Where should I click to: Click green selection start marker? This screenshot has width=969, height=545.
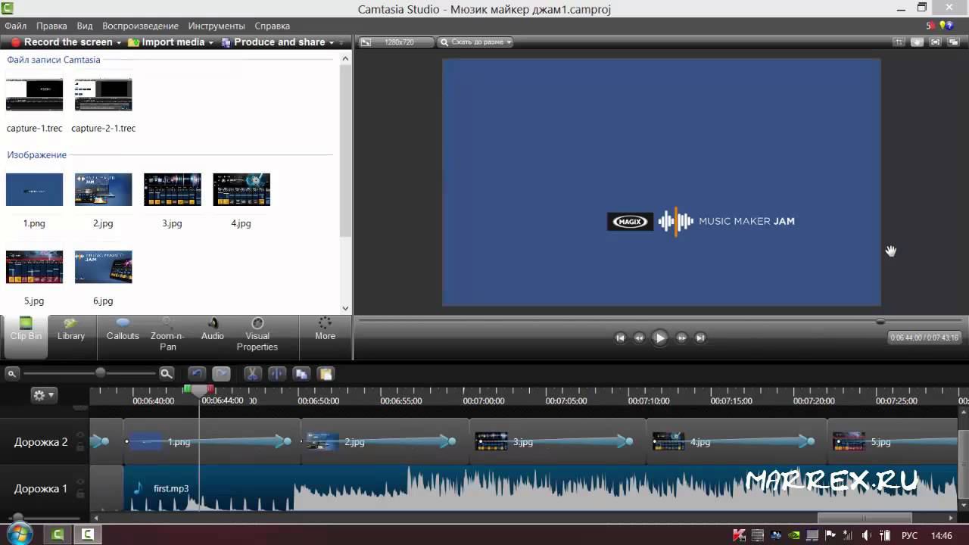click(x=187, y=389)
